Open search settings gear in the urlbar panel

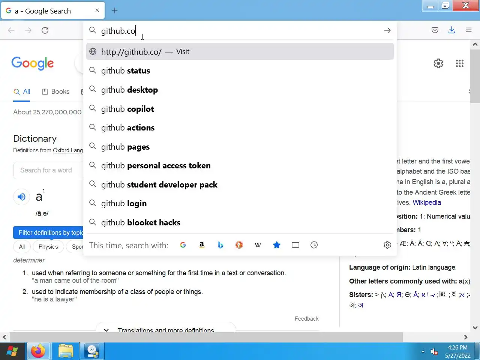[x=387, y=245]
